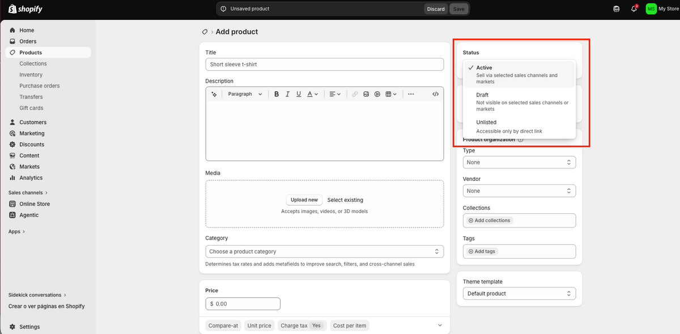The image size is (680, 334).
Task: Click the product tag breadcrumb icon
Action: click(x=205, y=32)
